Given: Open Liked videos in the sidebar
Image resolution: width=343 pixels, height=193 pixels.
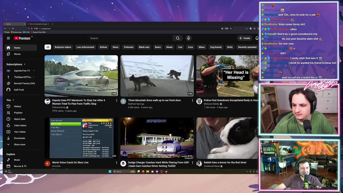Looking at the screenshot, I should tap(21, 125).
